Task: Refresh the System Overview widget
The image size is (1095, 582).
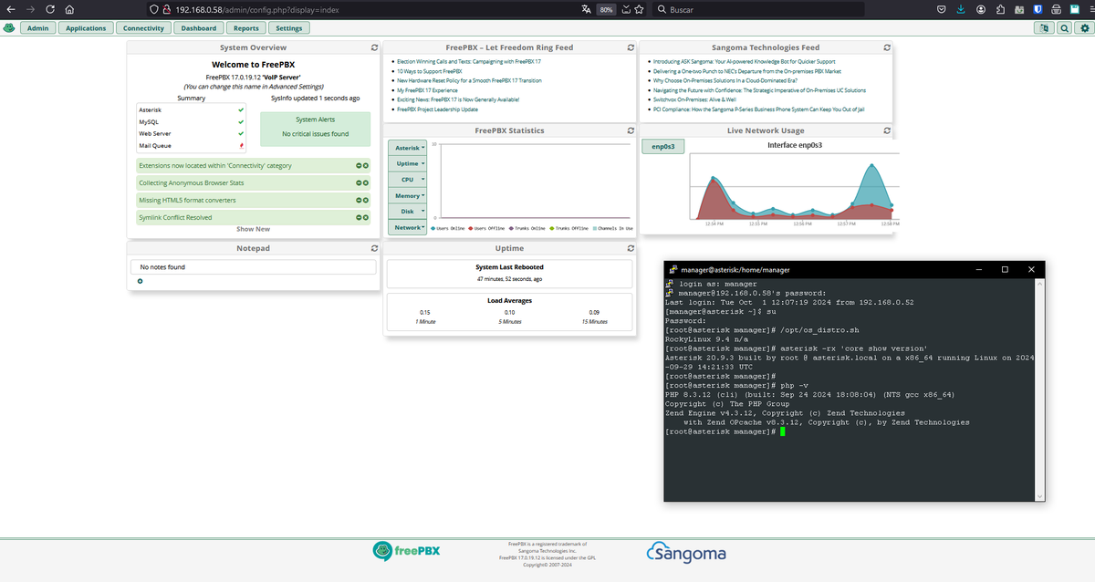Action: [x=374, y=47]
